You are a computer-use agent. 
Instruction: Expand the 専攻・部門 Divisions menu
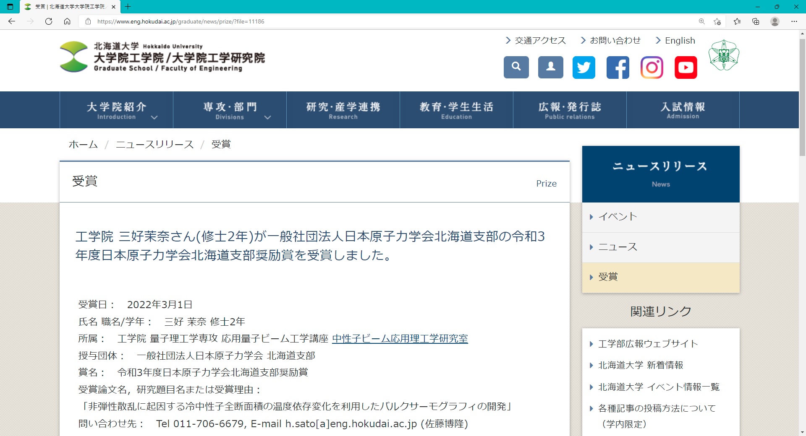[x=230, y=110]
